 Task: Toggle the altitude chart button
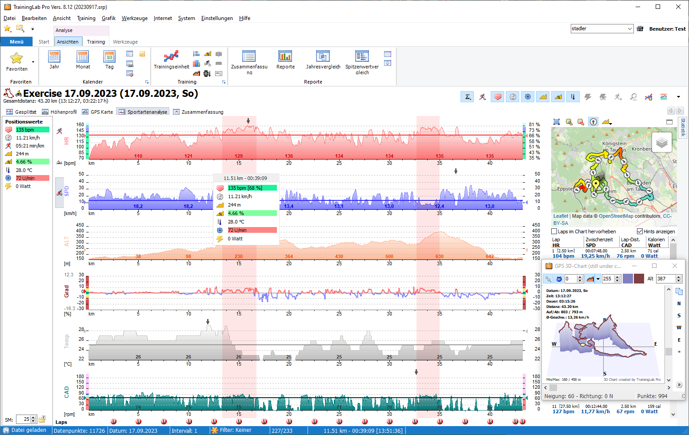click(x=543, y=97)
